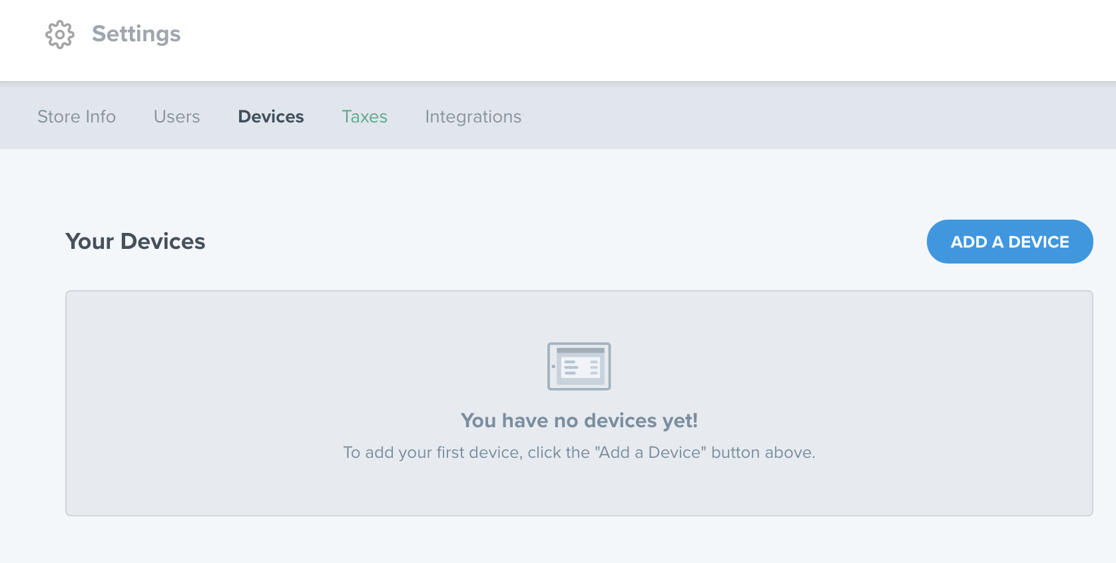This screenshot has width=1116, height=563.
Task: Click the Your Devices heading
Action: [x=135, y=241]
